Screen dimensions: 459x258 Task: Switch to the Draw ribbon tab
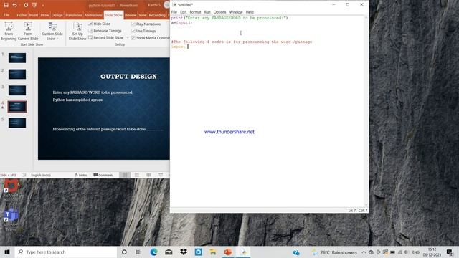point(44,15)
